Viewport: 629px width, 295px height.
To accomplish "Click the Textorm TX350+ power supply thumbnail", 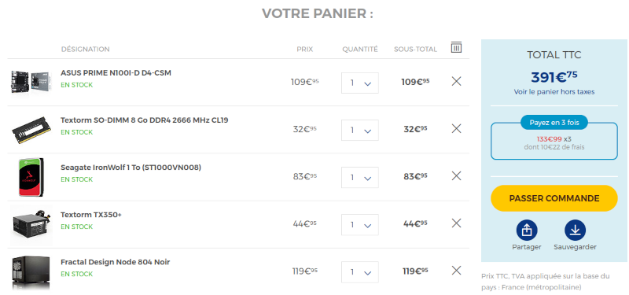I will 32,225.
